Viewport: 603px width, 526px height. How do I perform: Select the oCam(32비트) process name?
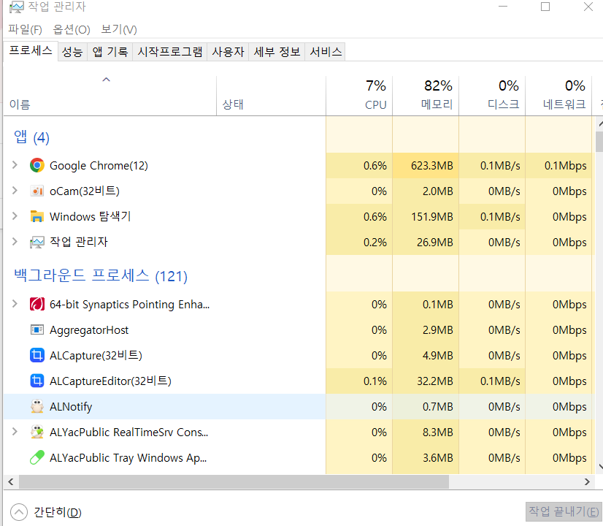pyautogui.click(x=85, y=191)
